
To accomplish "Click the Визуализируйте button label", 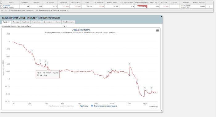I will (x=45, y=10).
